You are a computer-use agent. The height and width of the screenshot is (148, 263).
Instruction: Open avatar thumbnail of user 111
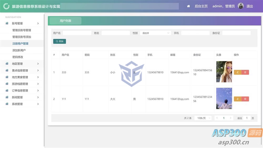(x=224, y=98)
